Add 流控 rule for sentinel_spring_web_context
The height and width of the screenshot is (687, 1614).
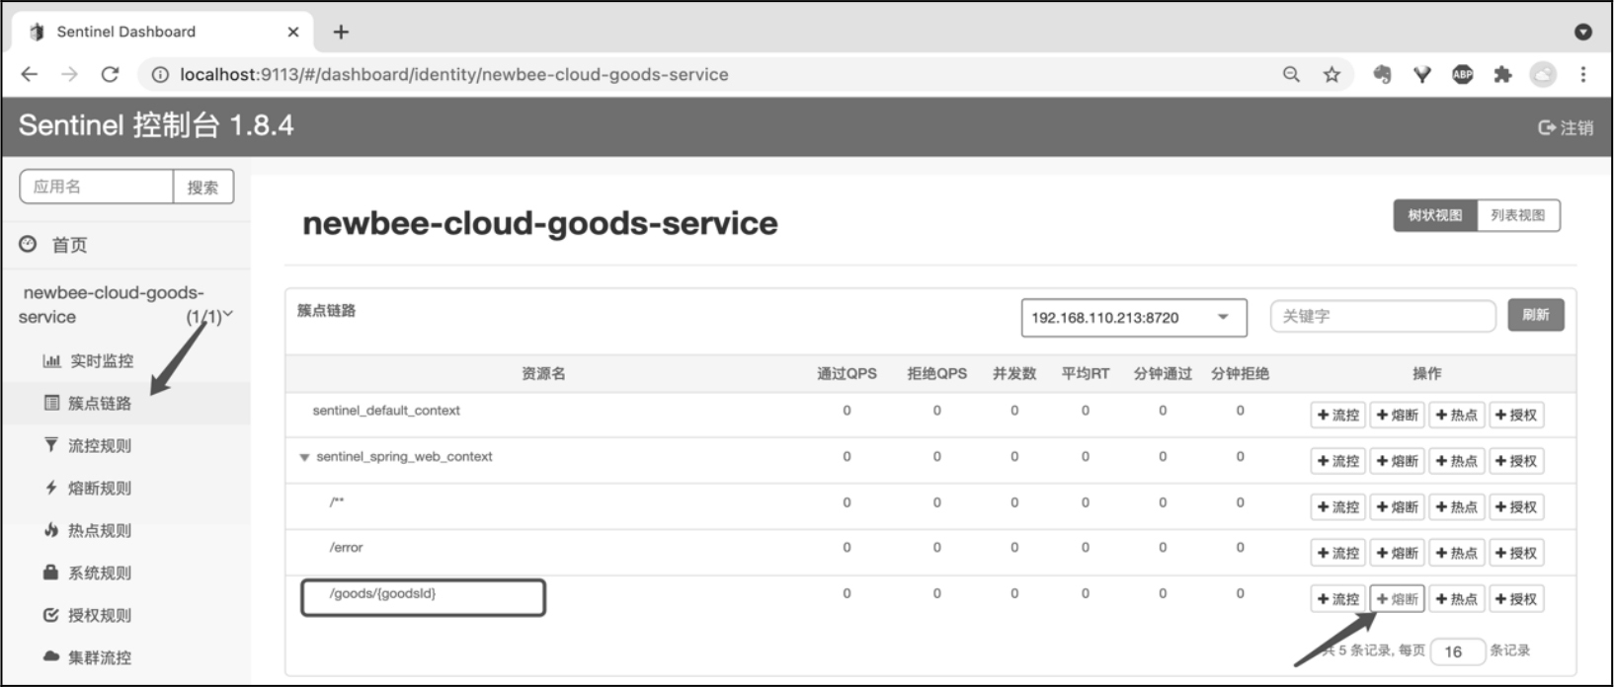(1337, 461)
